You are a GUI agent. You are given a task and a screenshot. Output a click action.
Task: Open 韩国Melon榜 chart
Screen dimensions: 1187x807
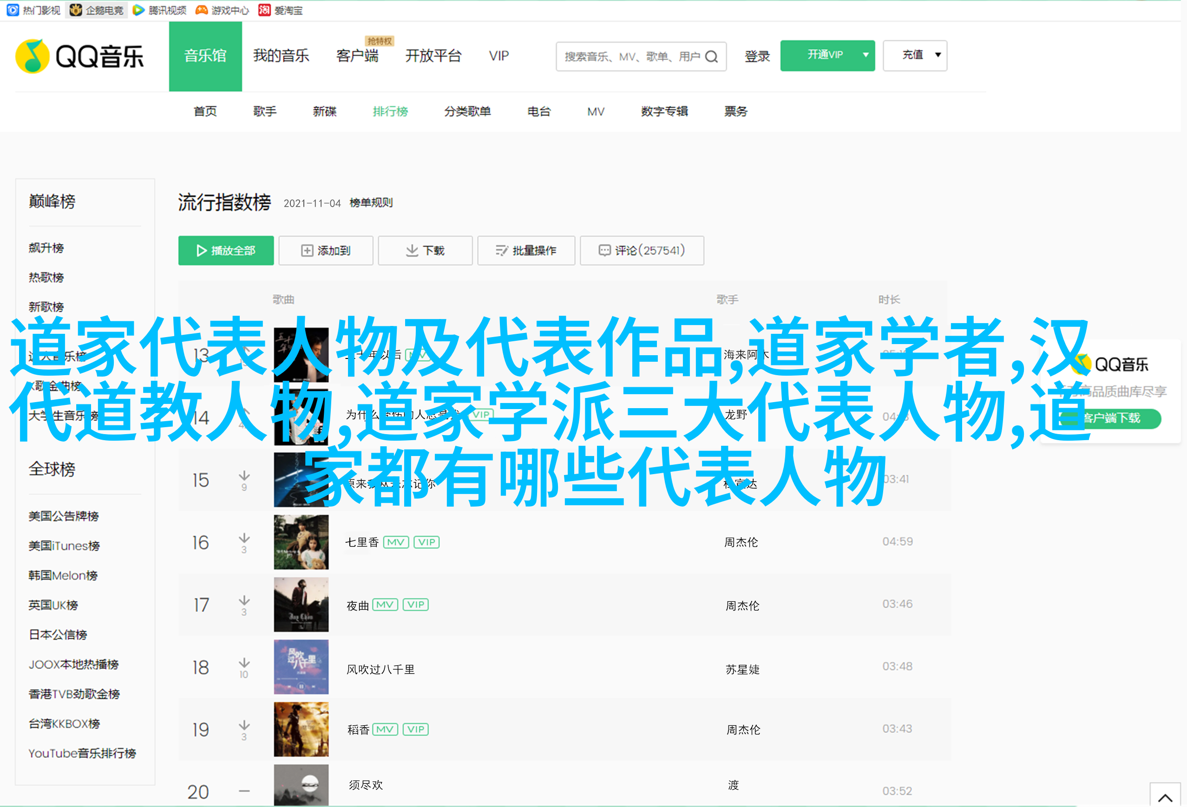[x=63, y=576]
